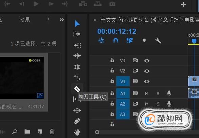This screenshot has height=138, width=199.
Task: Toggle V1 track visibility eye
Action: click(x=147, y=81)
